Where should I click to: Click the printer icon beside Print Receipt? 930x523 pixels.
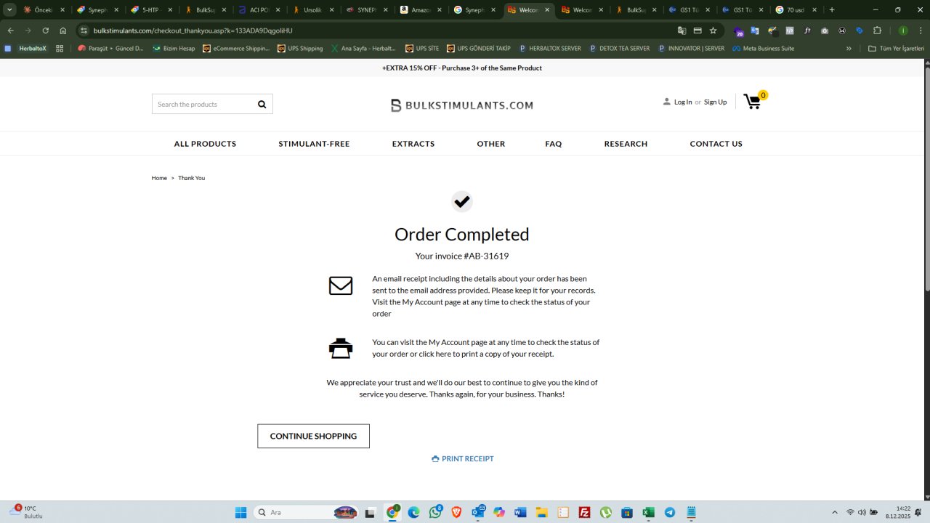point(435,458)
